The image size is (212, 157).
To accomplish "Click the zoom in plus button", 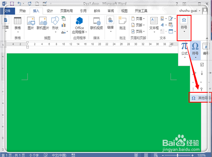I will [192, 155].
